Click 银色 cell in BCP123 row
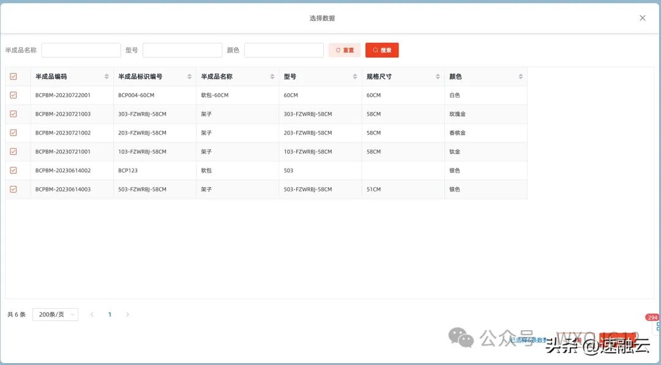Viewport: 661px width, 365px height. click(454, 171)
